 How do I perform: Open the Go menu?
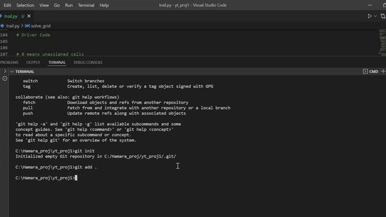[x=57, y=5]
